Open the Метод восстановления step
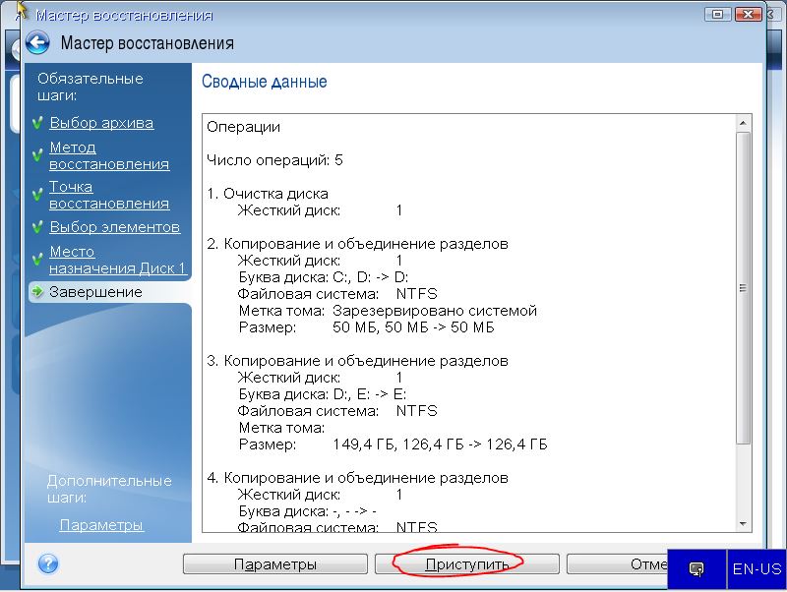Image resolution: width=787 pixels, height=592 pixels. coord(108,155)
